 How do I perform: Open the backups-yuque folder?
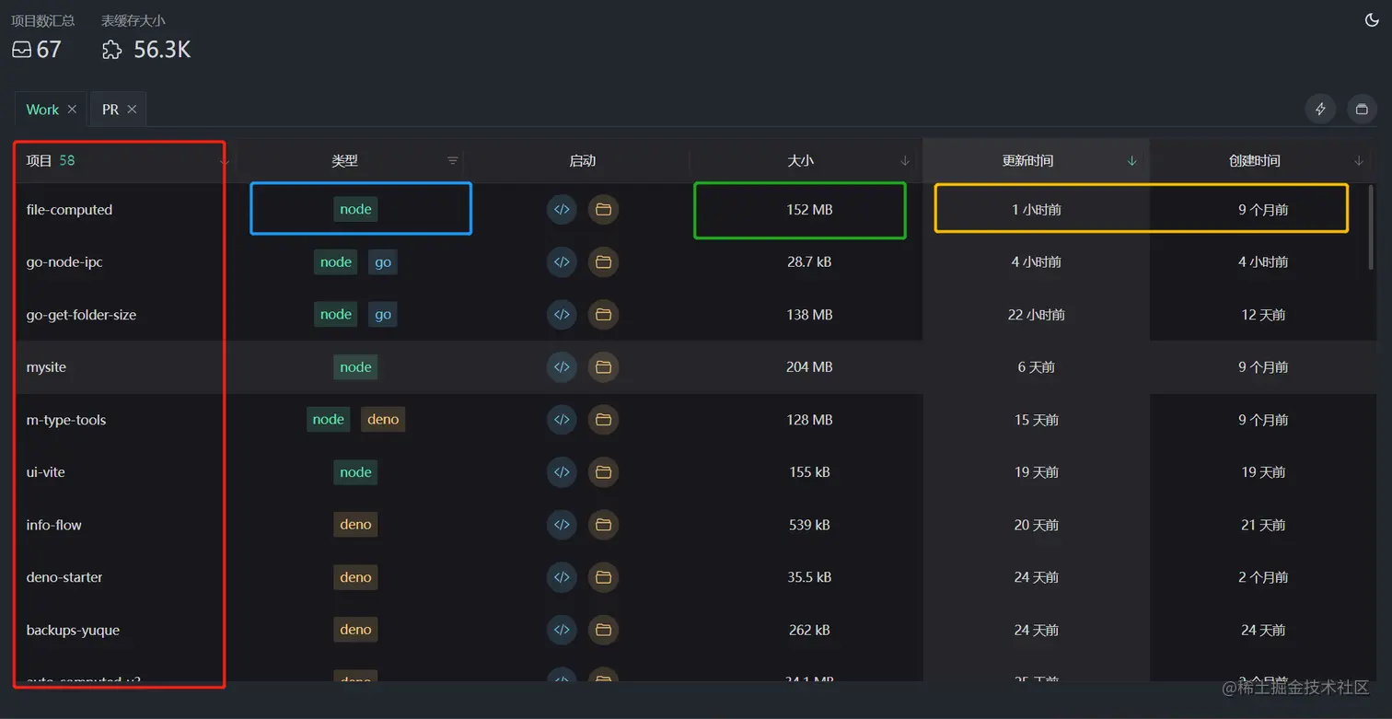pyautogui.click(x=603, y=630)
